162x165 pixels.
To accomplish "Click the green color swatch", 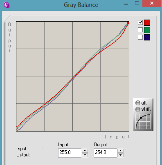I will point(147,30).
